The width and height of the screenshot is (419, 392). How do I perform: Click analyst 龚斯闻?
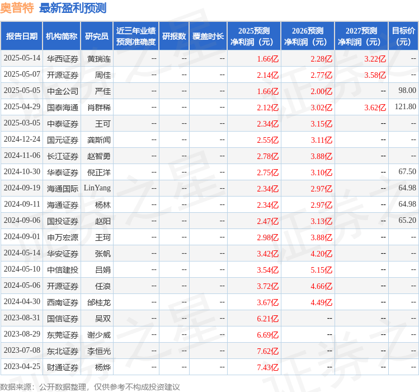coord(99,140)
